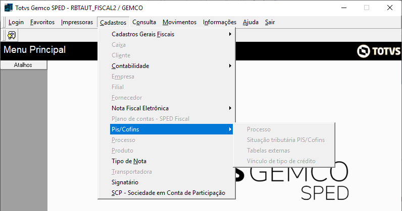
Task: Close the Totvs Gemco SPED window
Action: (390, 8)
